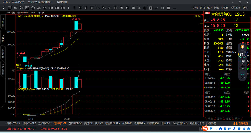Open the 帮助 menu
251x133 pixels.
(245, 8)
